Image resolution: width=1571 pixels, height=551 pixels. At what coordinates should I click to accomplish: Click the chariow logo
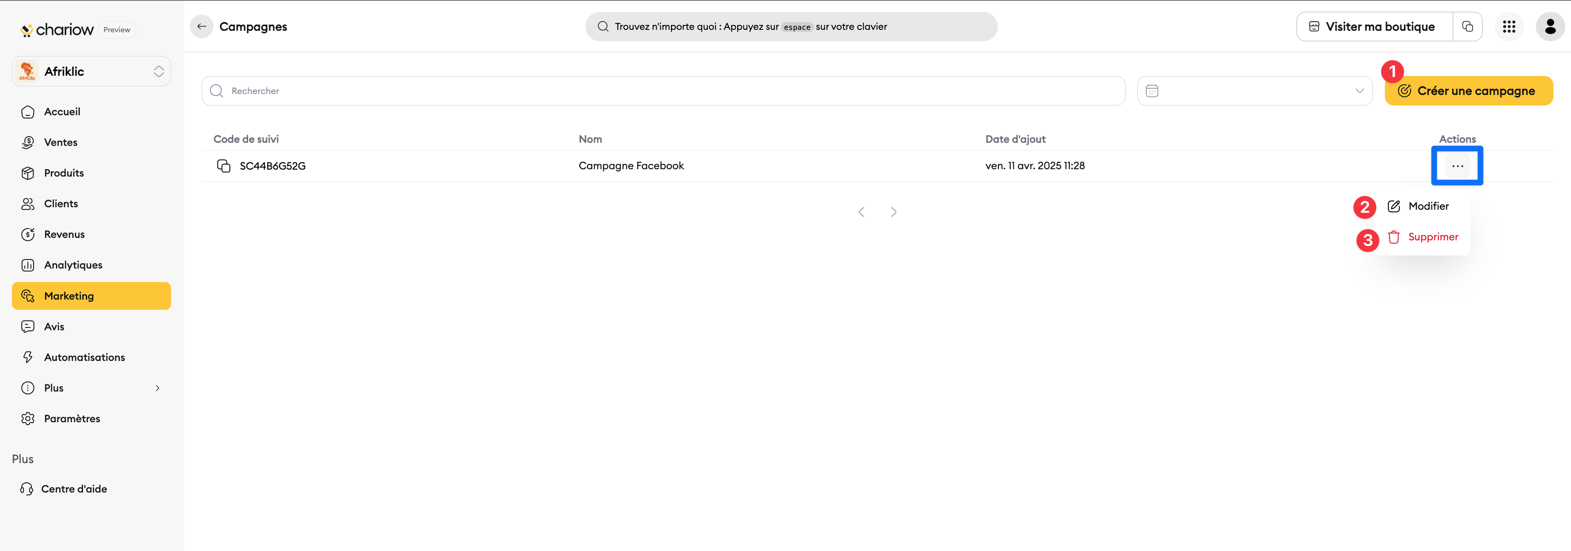click(57, 30)
